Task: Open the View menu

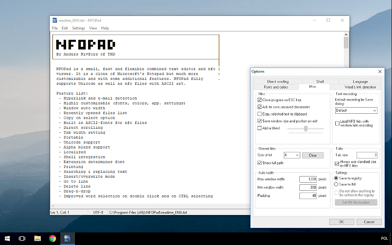Action: point(93,28)
